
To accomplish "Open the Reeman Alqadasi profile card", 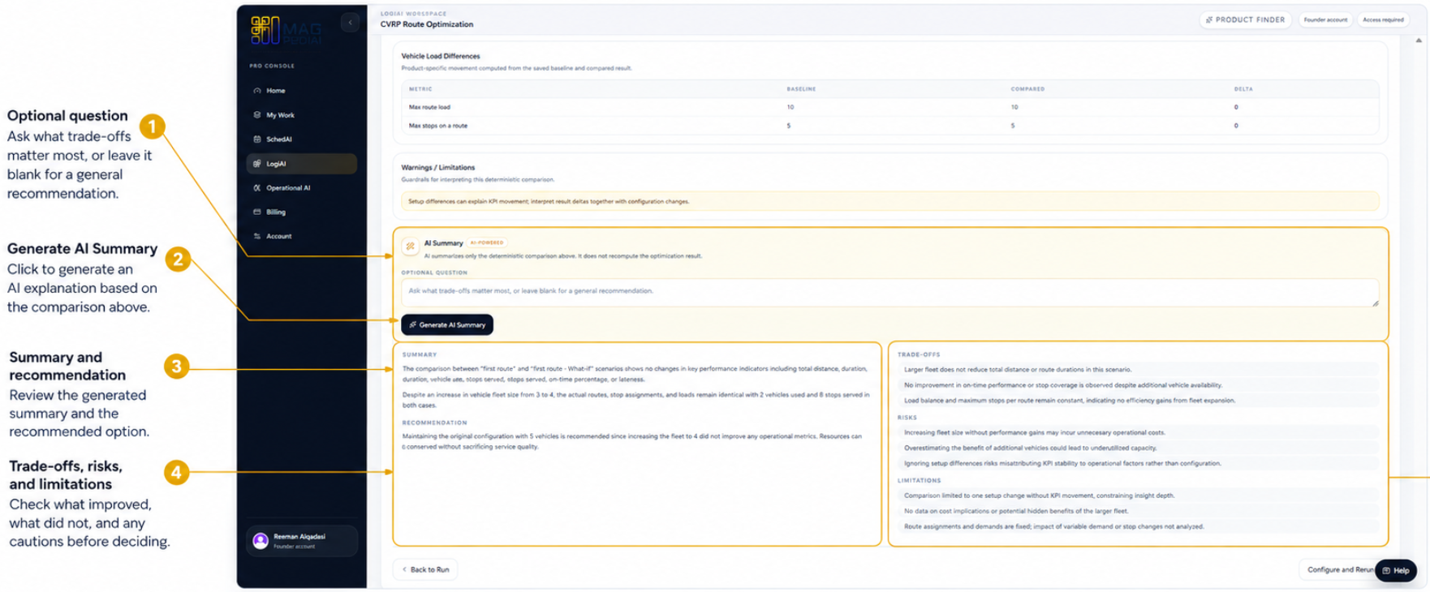I will (x=301, y=541).
